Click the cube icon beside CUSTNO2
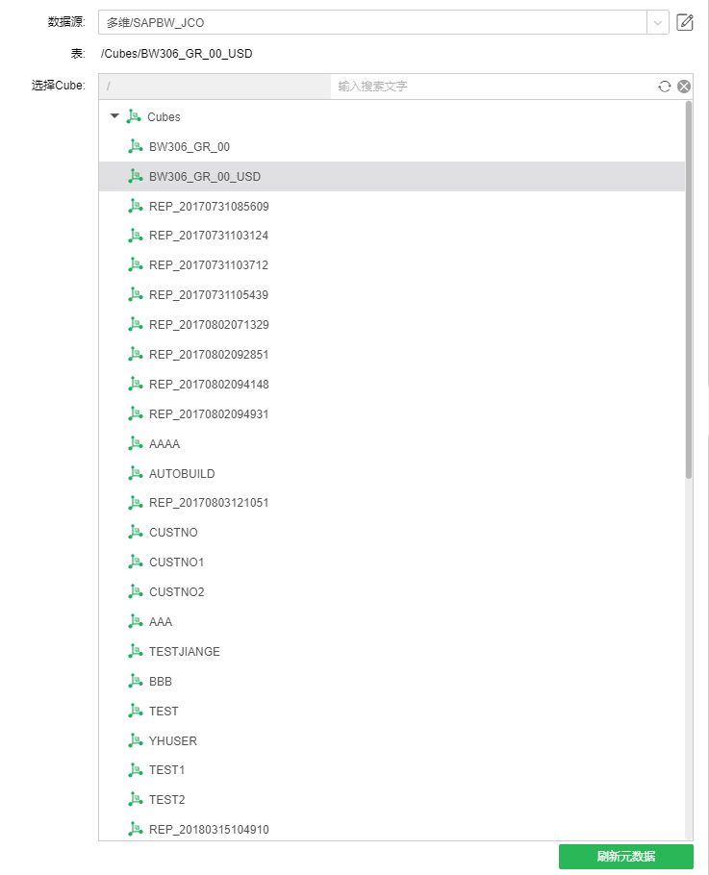709x875 pixels. pyautogui.click(x=135, y=592)
